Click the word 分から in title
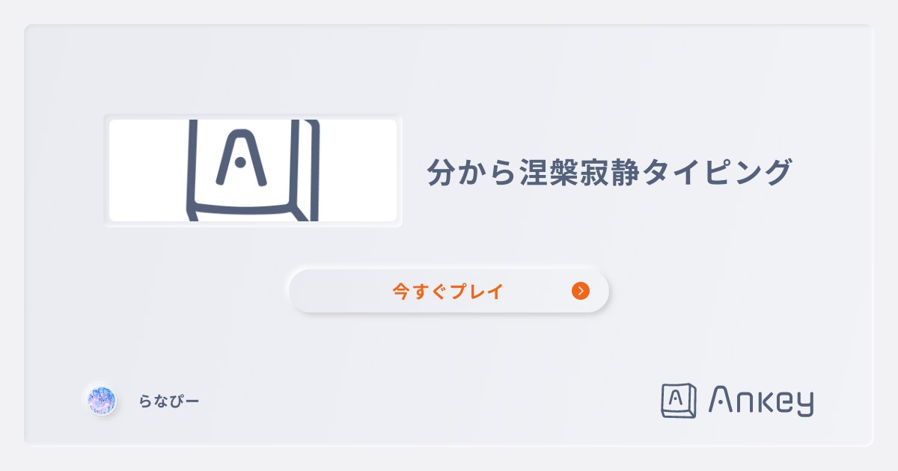Image resolution: width=898 pixels, height=471 pixels. [472, 172]
